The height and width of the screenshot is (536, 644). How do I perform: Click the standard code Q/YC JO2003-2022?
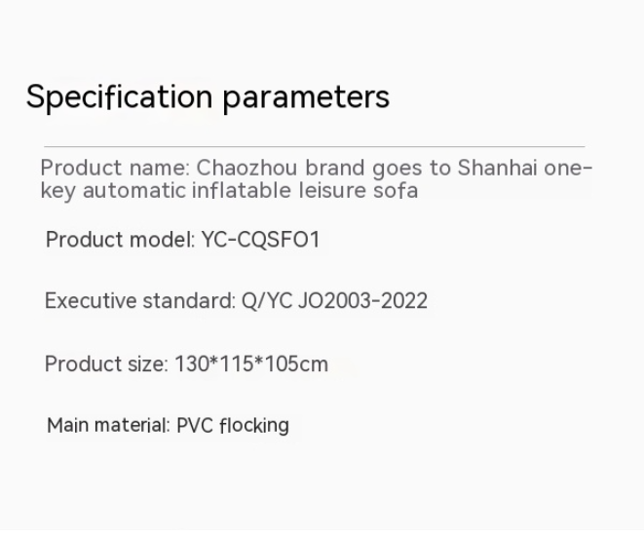click(334, 301)
